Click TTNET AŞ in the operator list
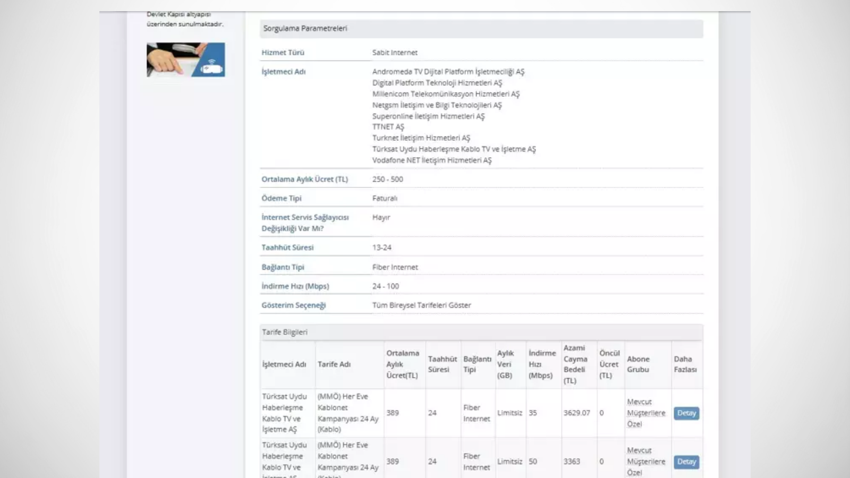Screen dimensions: 850x478 click(x=388, y=127)
